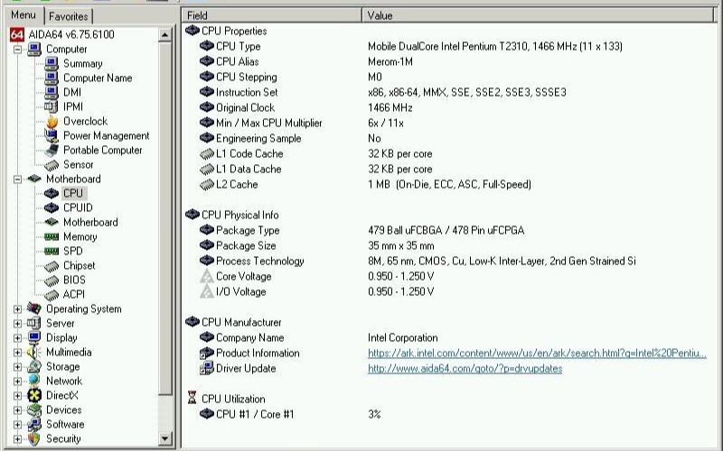Click the tree scrollbar down arrow

[x=164, y=438]
